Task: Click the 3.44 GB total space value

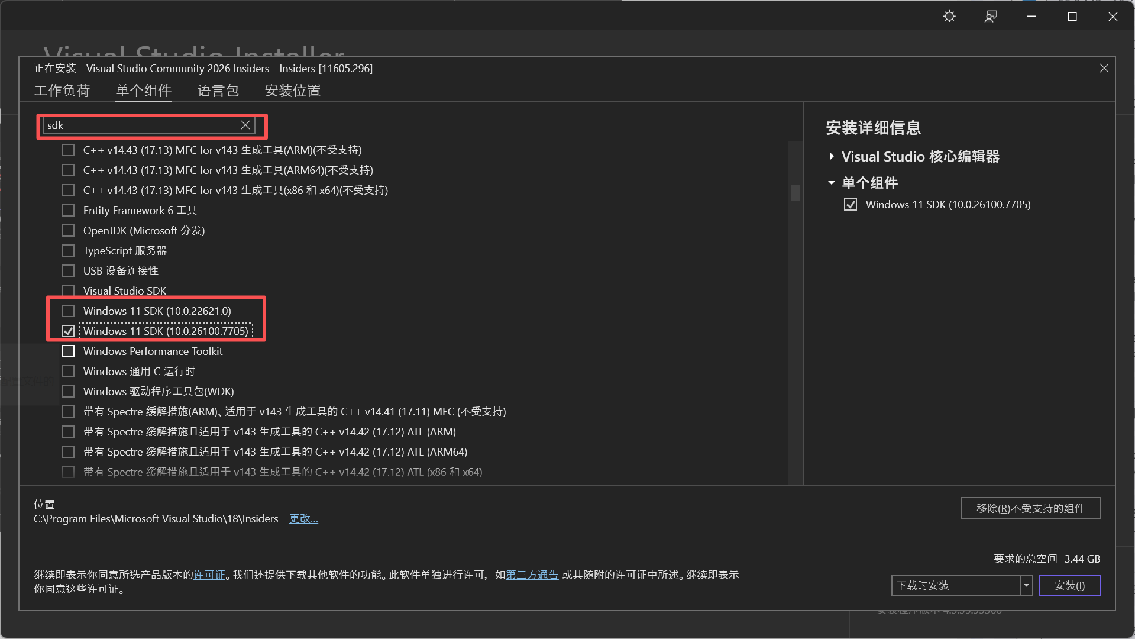Action: (1082, 559)
